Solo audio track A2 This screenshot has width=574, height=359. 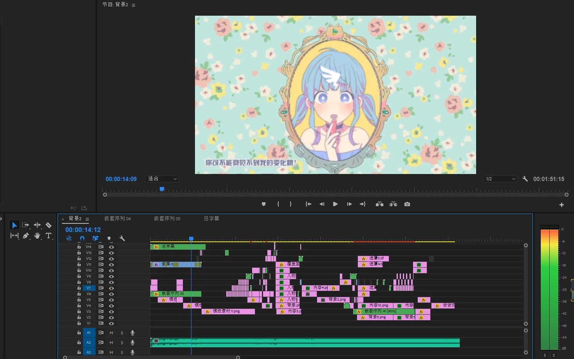click(122, 343)
